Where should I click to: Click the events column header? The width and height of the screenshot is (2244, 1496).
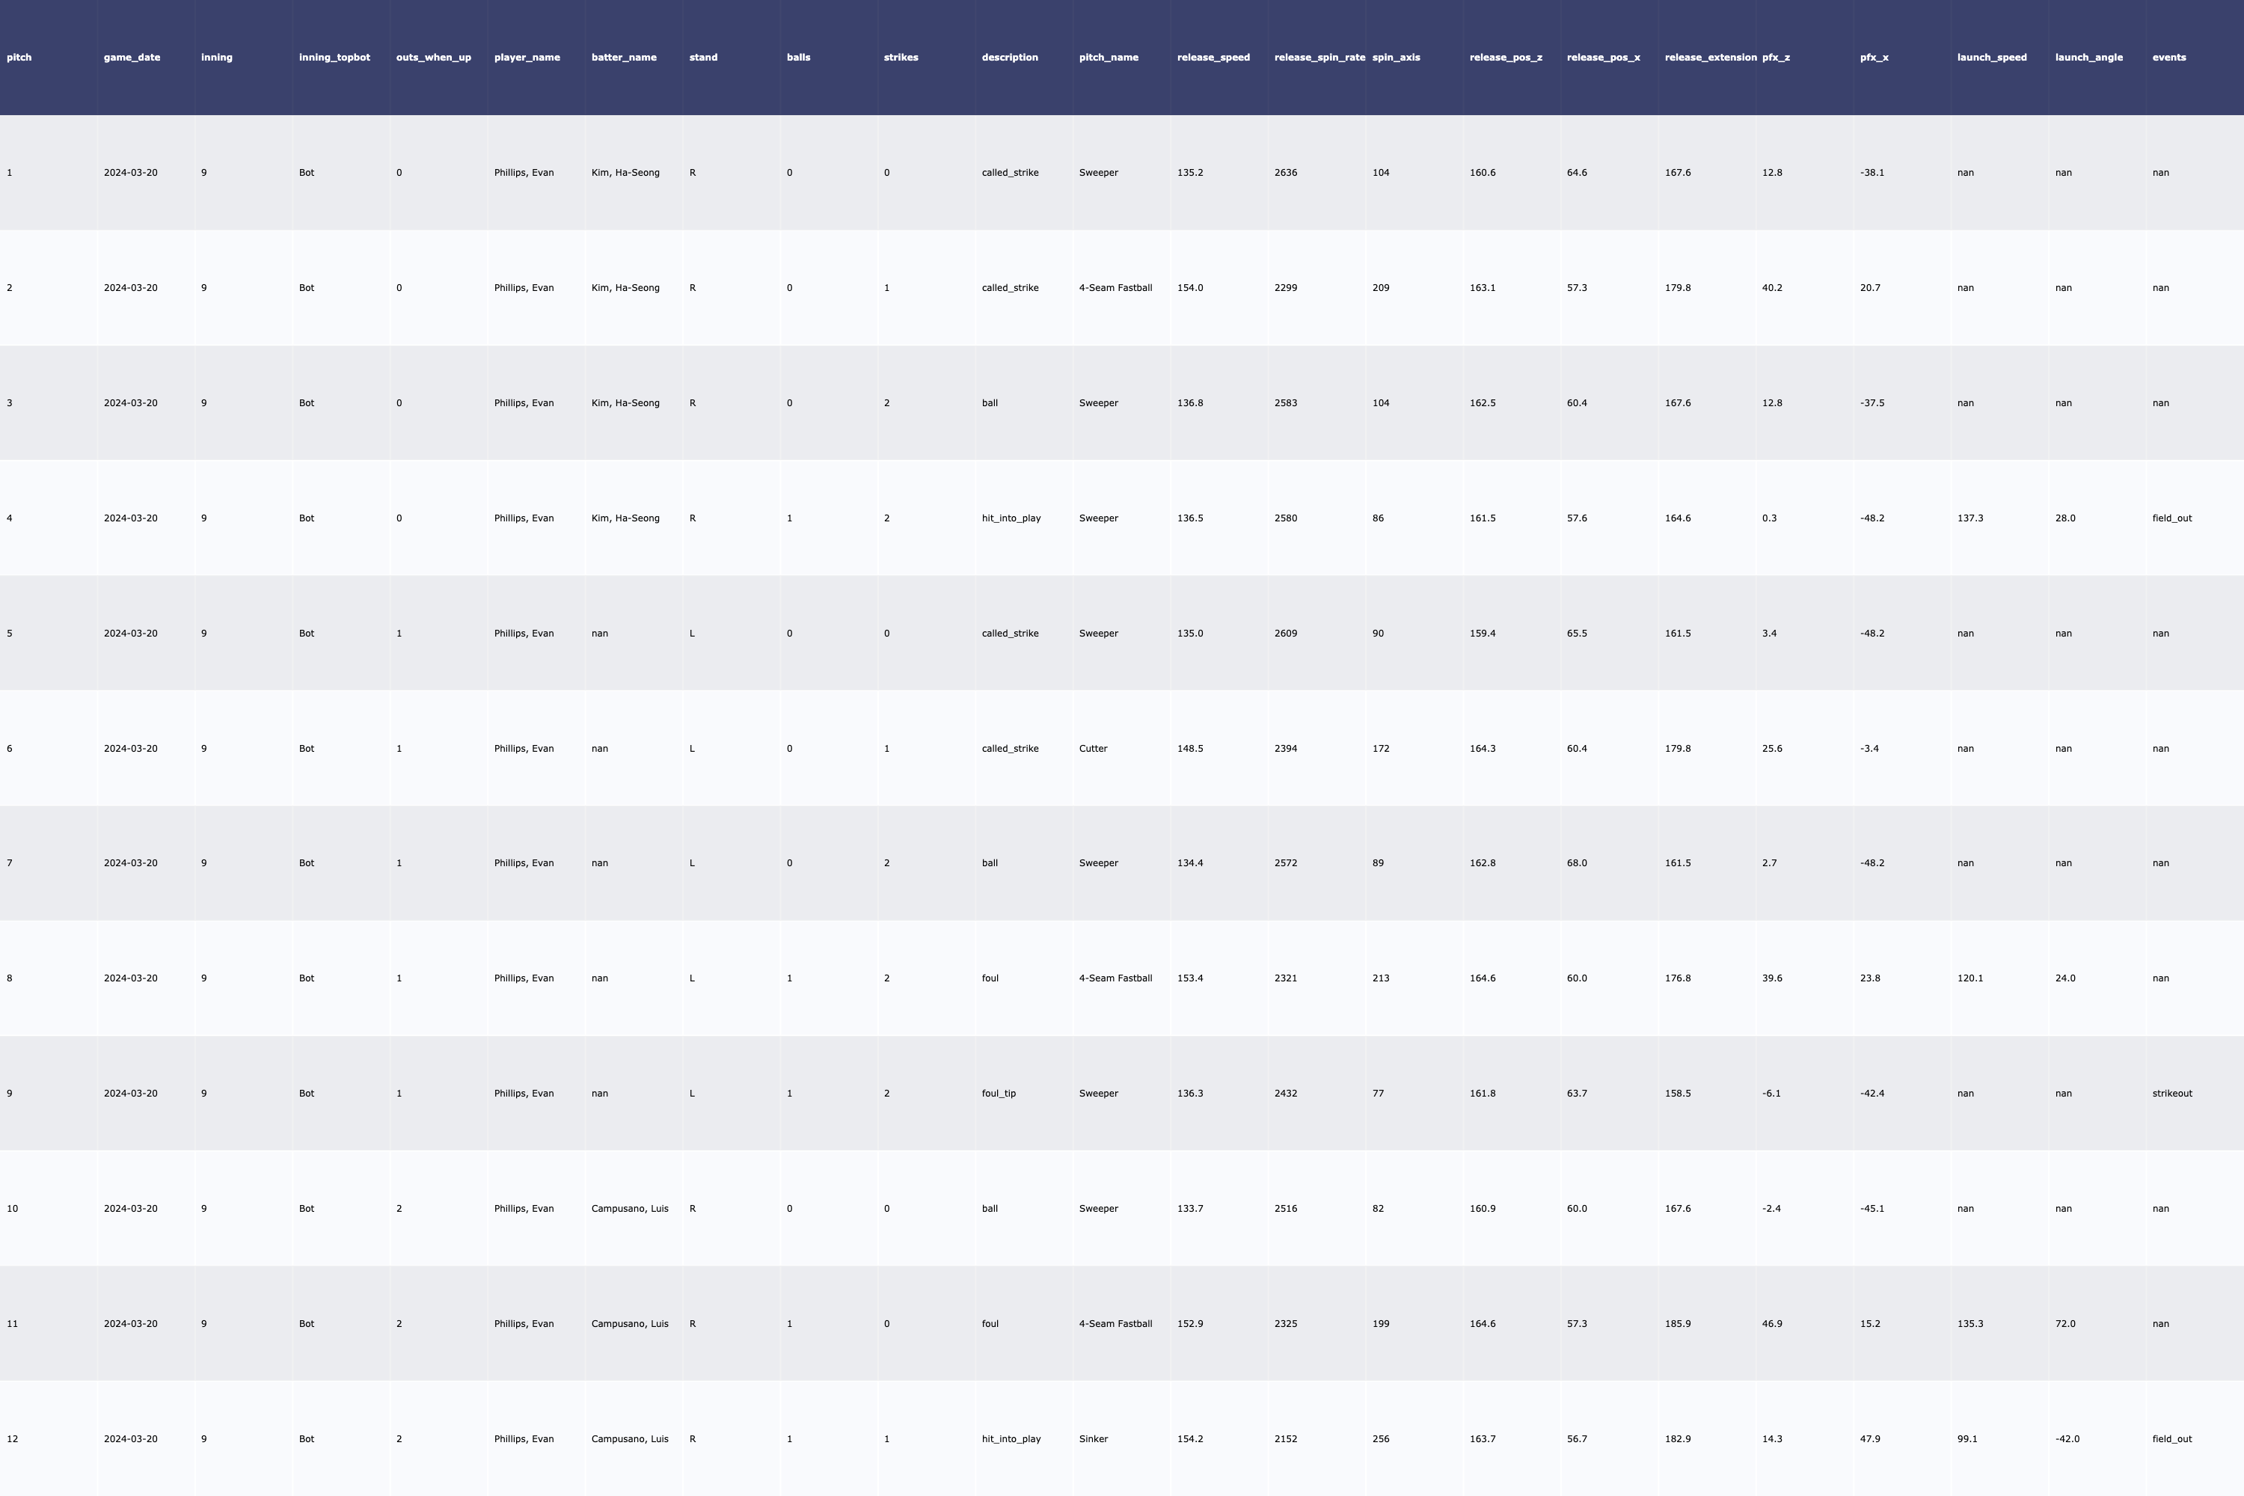[2168, 58]
